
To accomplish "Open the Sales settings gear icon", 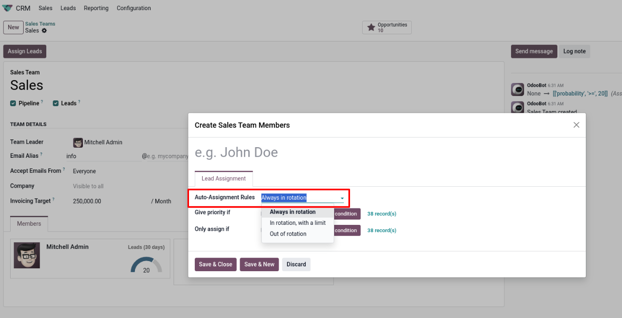I will click(x=44, y=30).
